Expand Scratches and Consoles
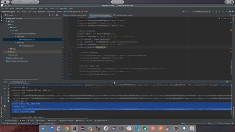Screen dimensions: 235x132 [x=4, y=61]
